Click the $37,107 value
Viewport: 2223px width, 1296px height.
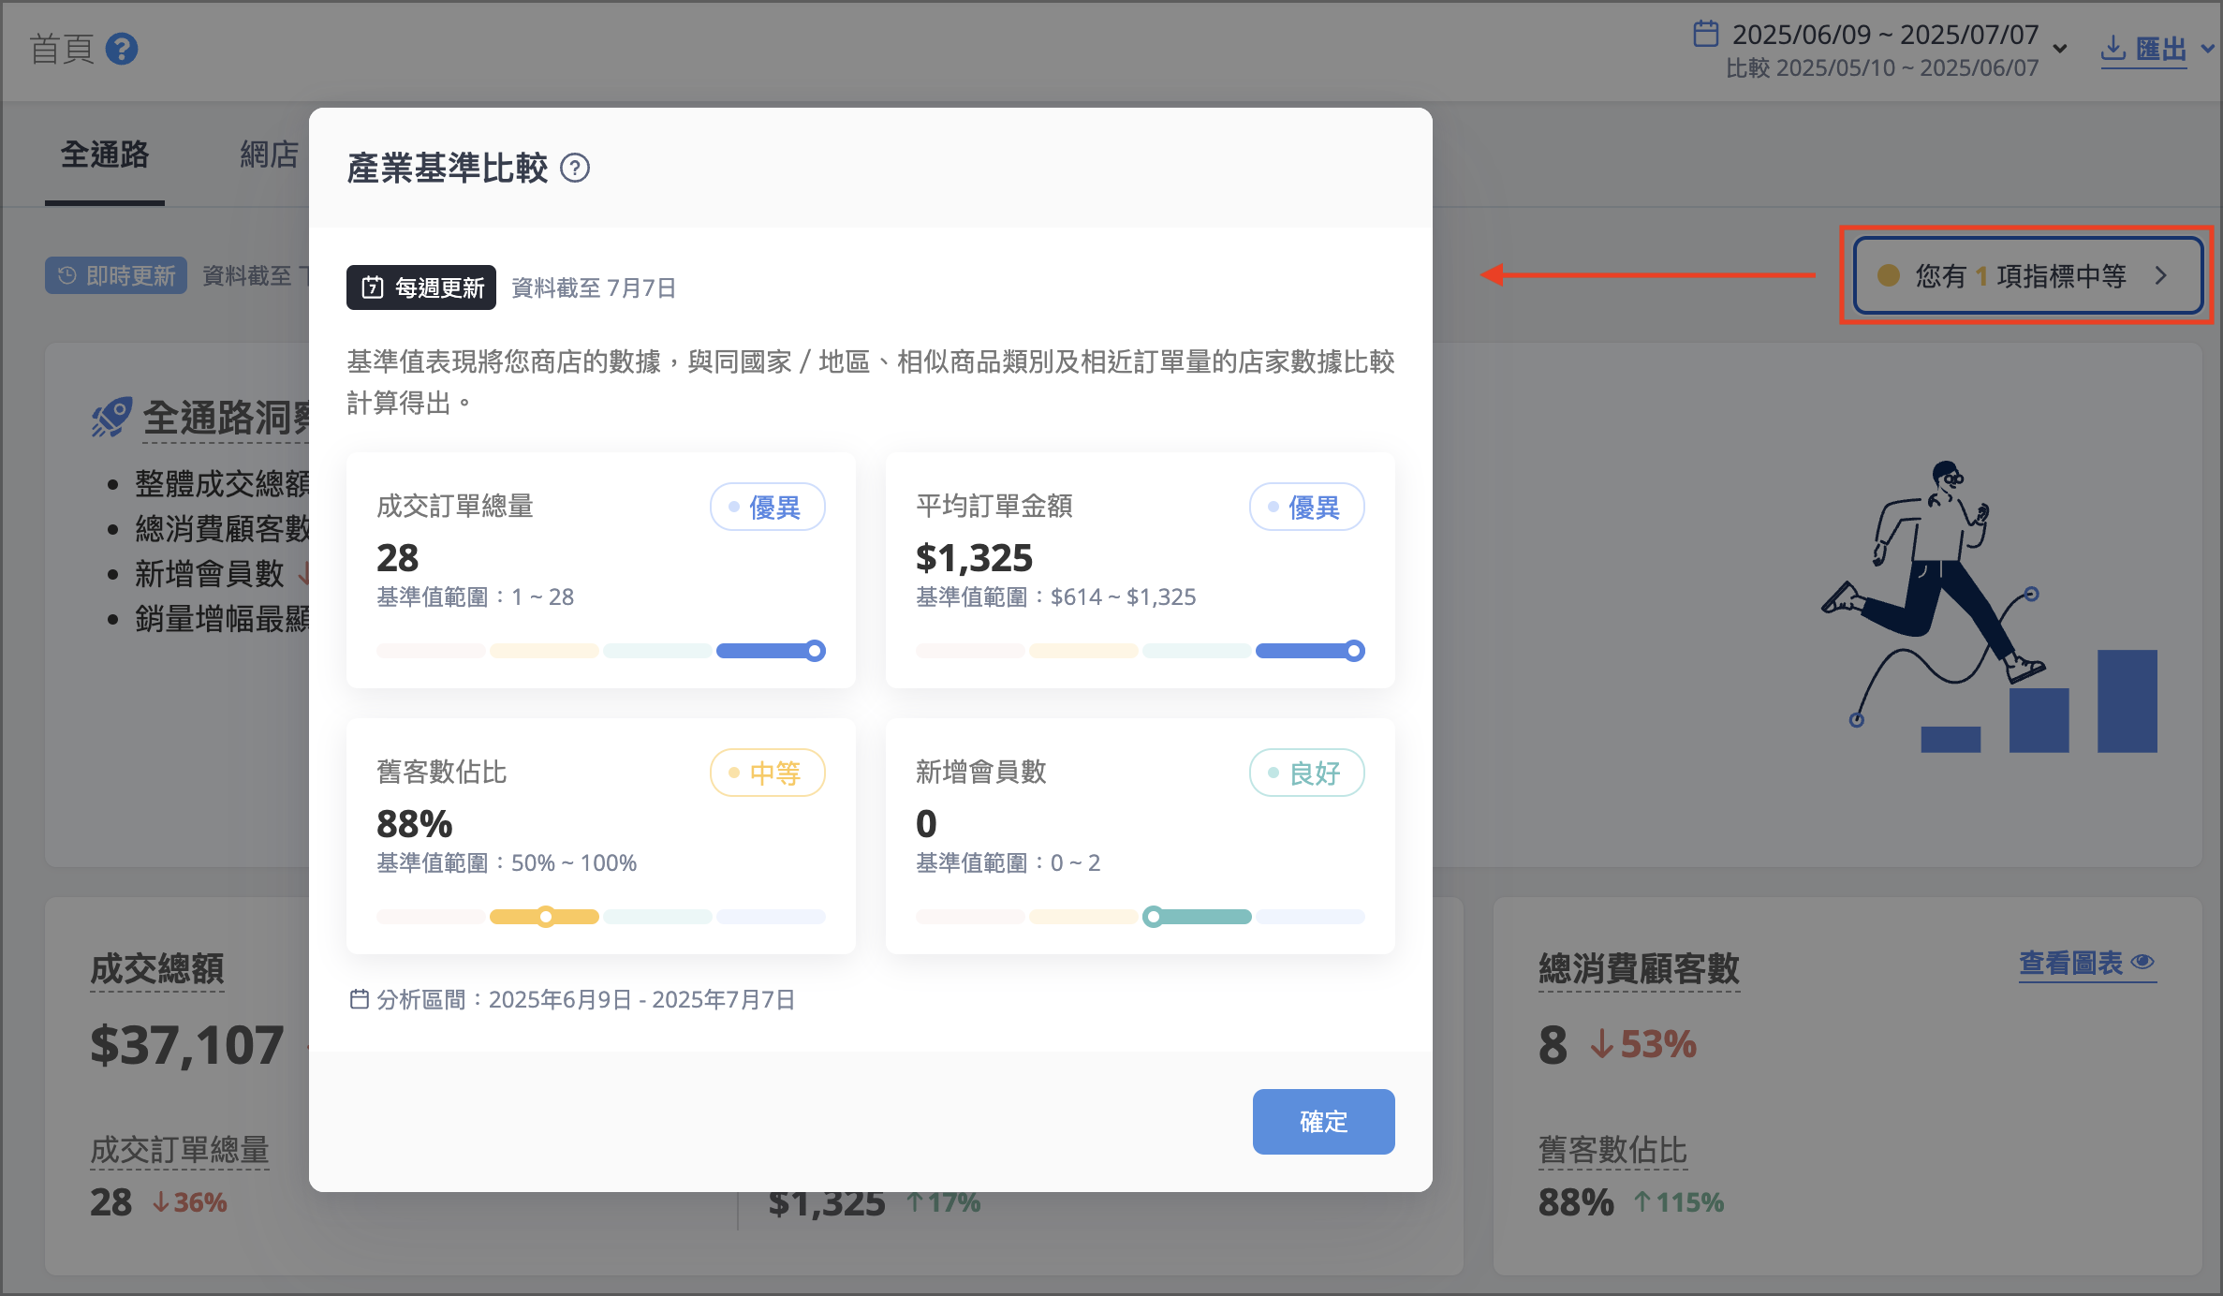pos(187,1045)
